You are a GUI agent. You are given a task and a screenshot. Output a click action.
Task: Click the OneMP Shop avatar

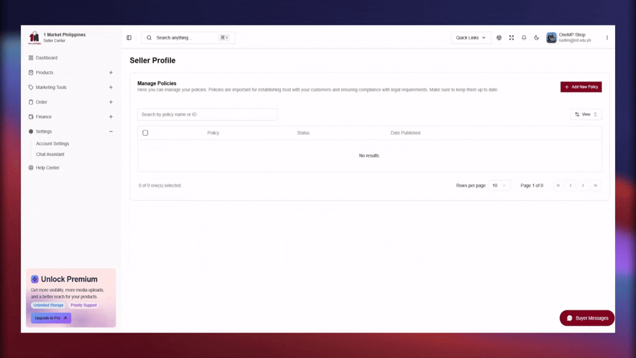pyautogui.click(x=551, y=38)
